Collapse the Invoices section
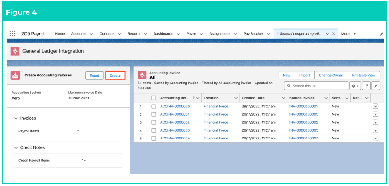Viewport: 389px width, 186px height. click(x=16, y=118)
